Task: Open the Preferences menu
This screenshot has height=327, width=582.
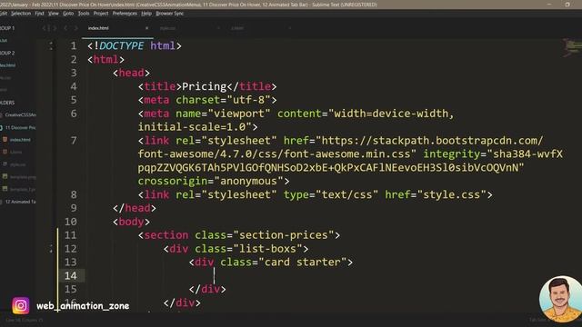Action: [125, 14]
